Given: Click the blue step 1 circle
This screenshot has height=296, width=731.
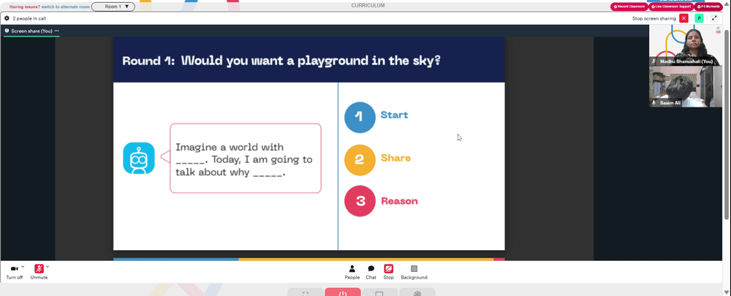Looking at the screenshot, I should [360, 118].
